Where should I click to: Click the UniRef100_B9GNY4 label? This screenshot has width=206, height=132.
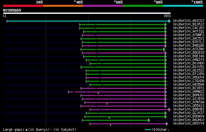[189, 116]
